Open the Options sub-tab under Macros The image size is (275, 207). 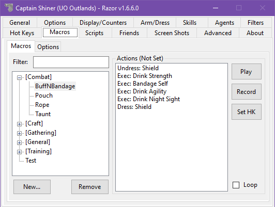pos(48,47)
